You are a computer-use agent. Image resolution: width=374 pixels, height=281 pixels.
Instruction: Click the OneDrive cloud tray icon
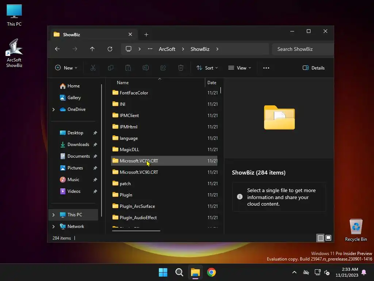[306, 272]
